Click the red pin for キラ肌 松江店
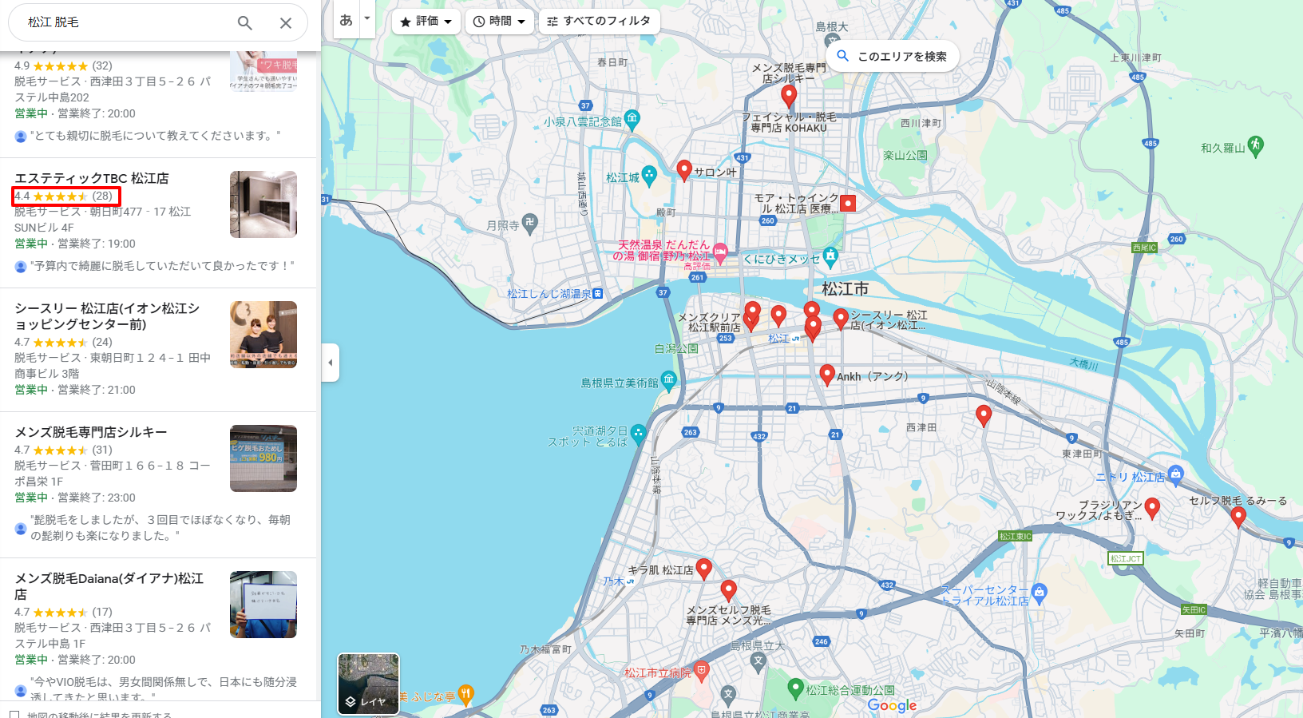The height and width of the screenshot is (718, 1303). [x=703, y=569]
